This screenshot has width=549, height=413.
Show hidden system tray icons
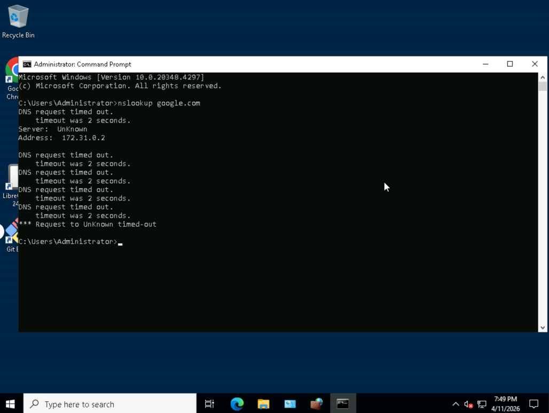click(x=456, y=404)
